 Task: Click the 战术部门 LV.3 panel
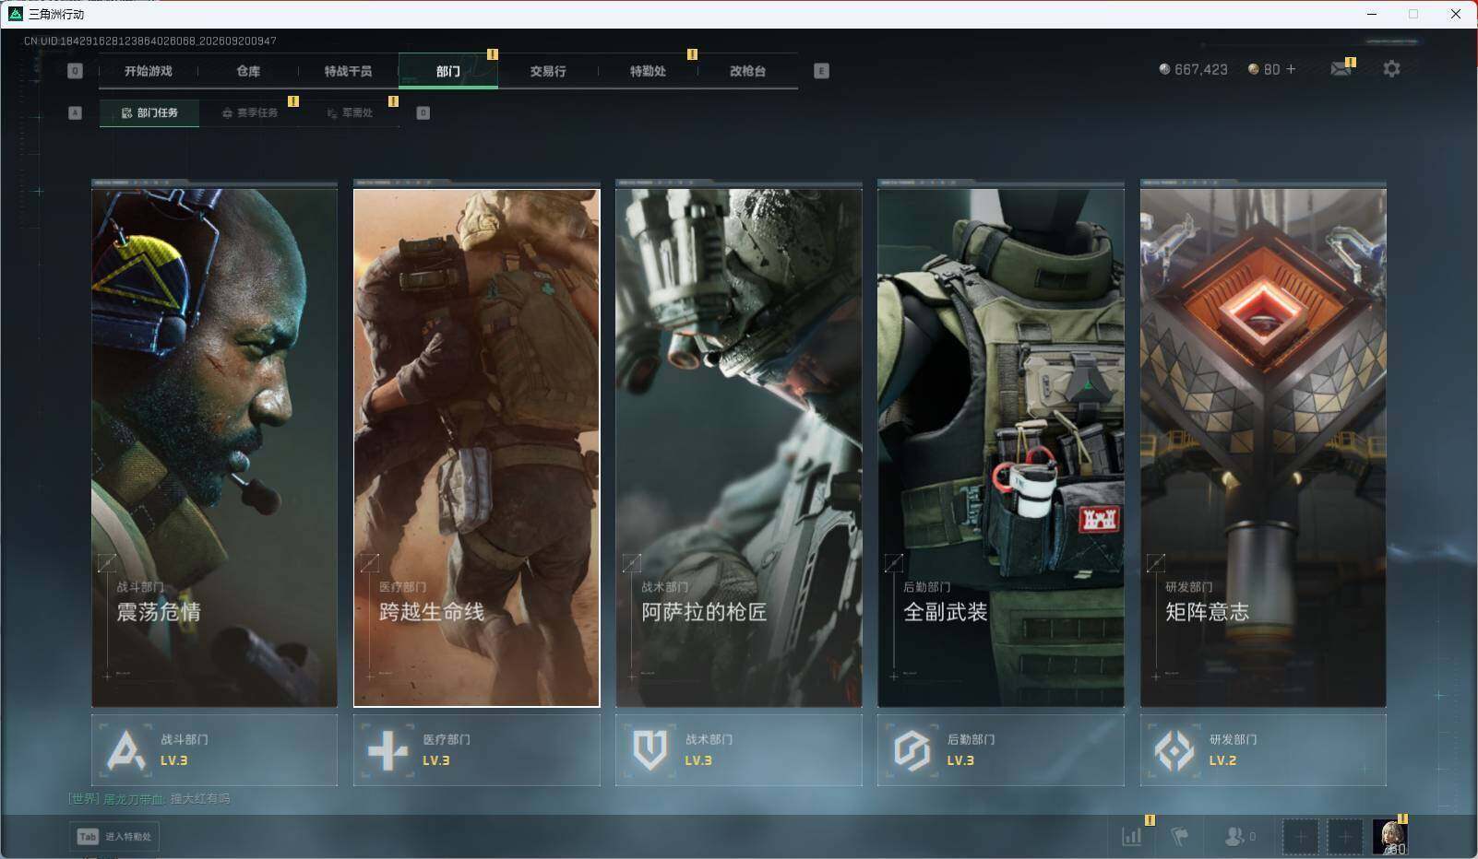739,750
